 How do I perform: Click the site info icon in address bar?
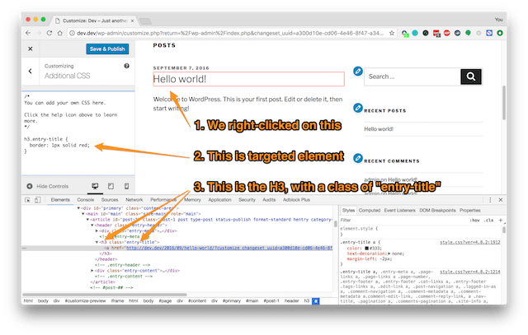coord(72,33)
